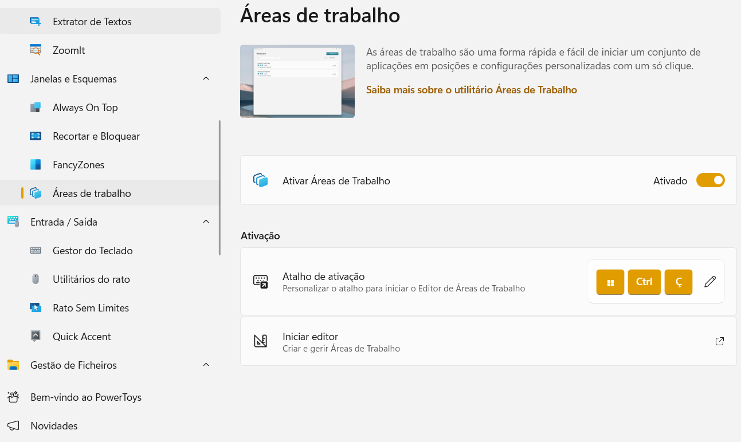Click the Rato Sem Limites icon
The width and height of the screenshot is (741, 442).
tap(36, 308)
